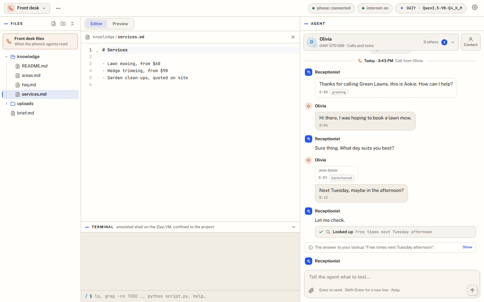The width and height of the screenshot is (484, 302).
Task: Click the unread badge showing 1
Action: click(x=444, y=42)
